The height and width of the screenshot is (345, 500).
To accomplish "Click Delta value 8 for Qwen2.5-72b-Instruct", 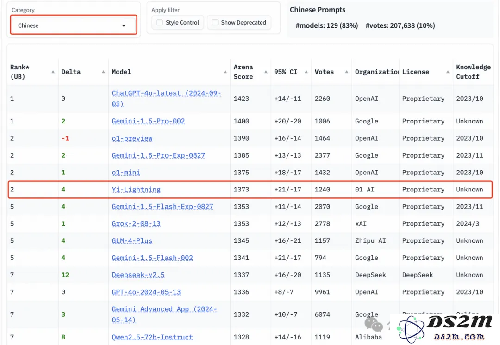I will point(63,337).
